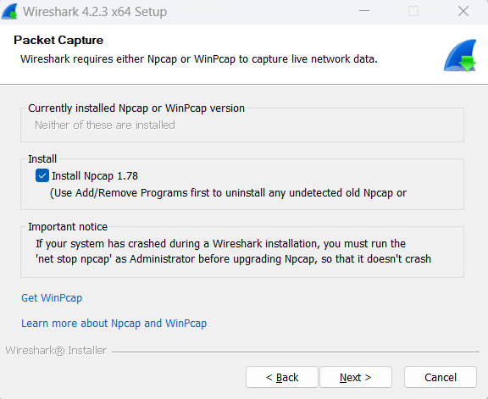Close the setup window with X

463,11
